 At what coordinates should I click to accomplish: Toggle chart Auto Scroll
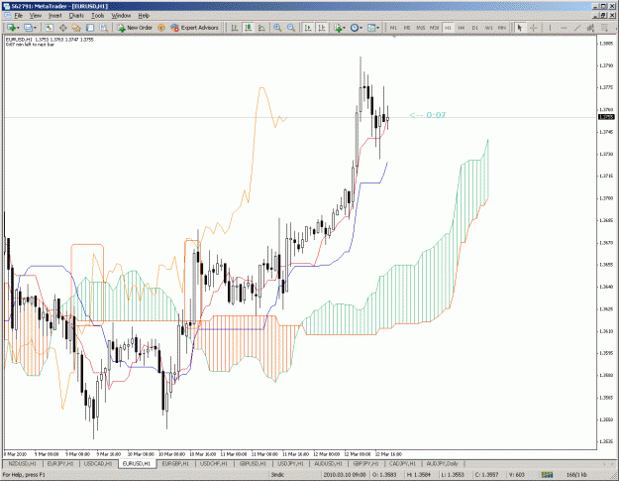[x=308, y=28]
